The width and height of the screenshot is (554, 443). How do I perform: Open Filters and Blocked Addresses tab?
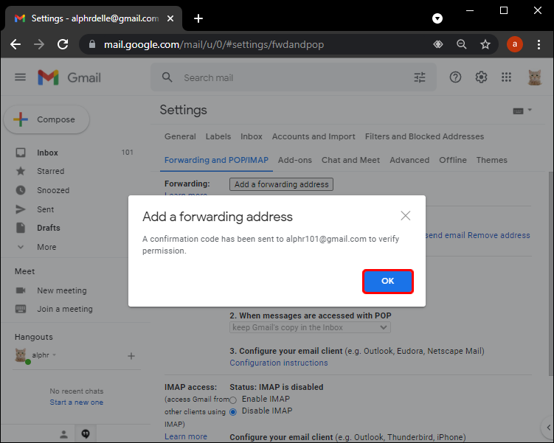tap(424, 136)
